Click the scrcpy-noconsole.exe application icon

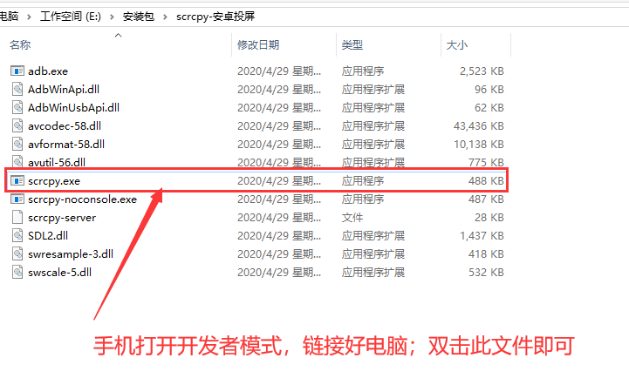pyautogui.click(x=17, y=199)
